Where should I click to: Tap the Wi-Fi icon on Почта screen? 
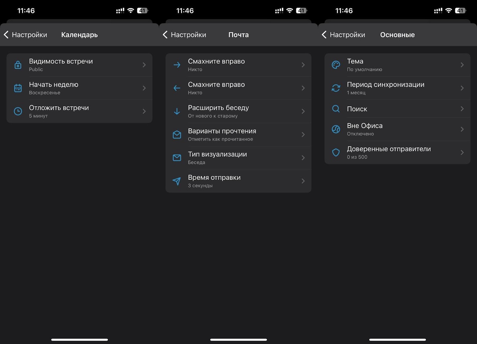pos(289,10)
